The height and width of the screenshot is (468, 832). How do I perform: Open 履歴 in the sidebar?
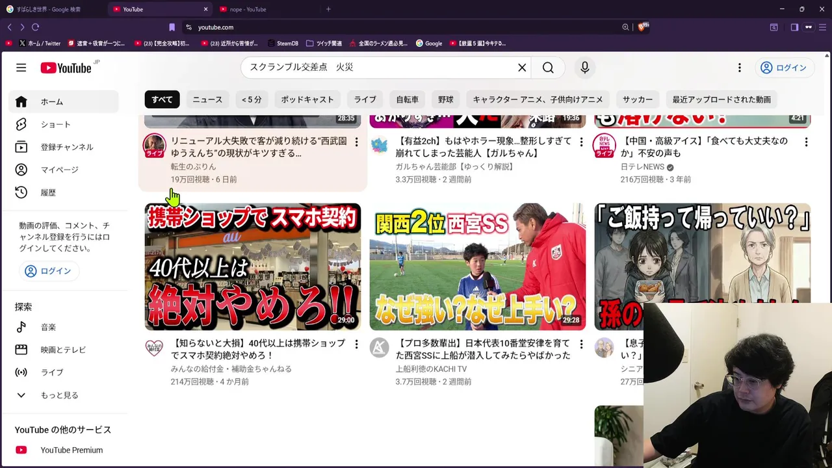(x=64, y=192)
